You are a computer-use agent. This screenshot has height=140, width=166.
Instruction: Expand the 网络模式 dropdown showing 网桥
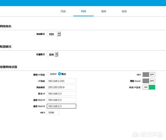(x=54, y=34)
